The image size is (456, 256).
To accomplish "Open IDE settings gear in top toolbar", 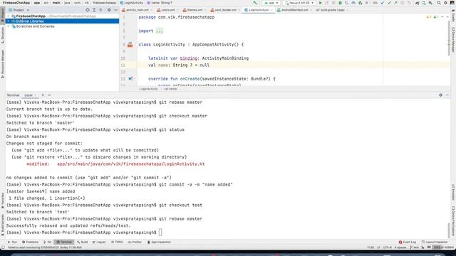I will pos(445,3).
